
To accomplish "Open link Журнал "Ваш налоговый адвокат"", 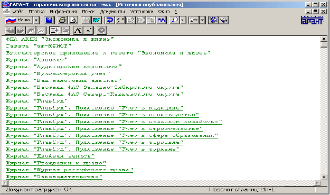I will click(x=64, y=80).
